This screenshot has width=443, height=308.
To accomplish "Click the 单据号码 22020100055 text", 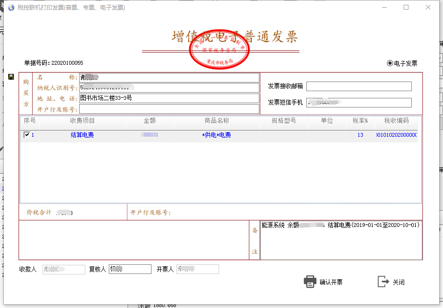I will click(54, 63).
